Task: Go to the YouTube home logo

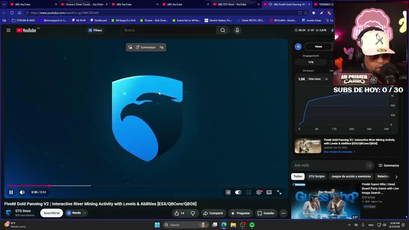Action: tap(27, 30)
